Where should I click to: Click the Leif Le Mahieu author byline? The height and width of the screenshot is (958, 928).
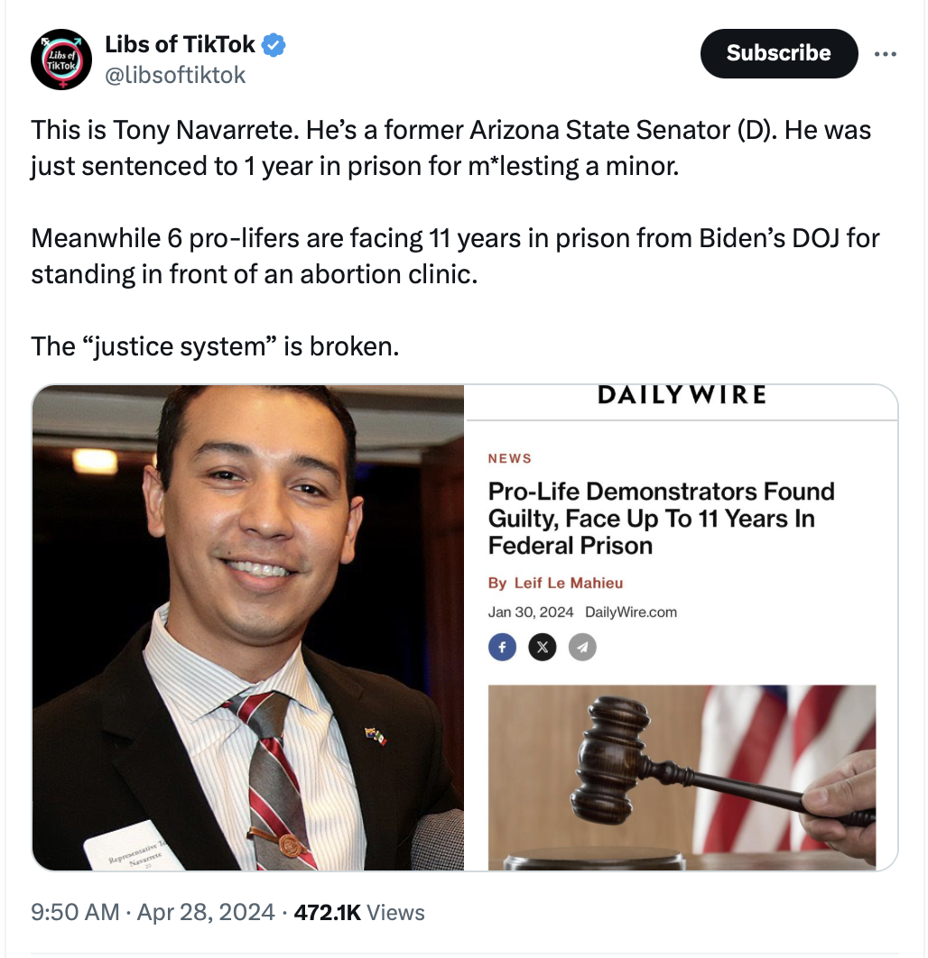tap(569, 583)
